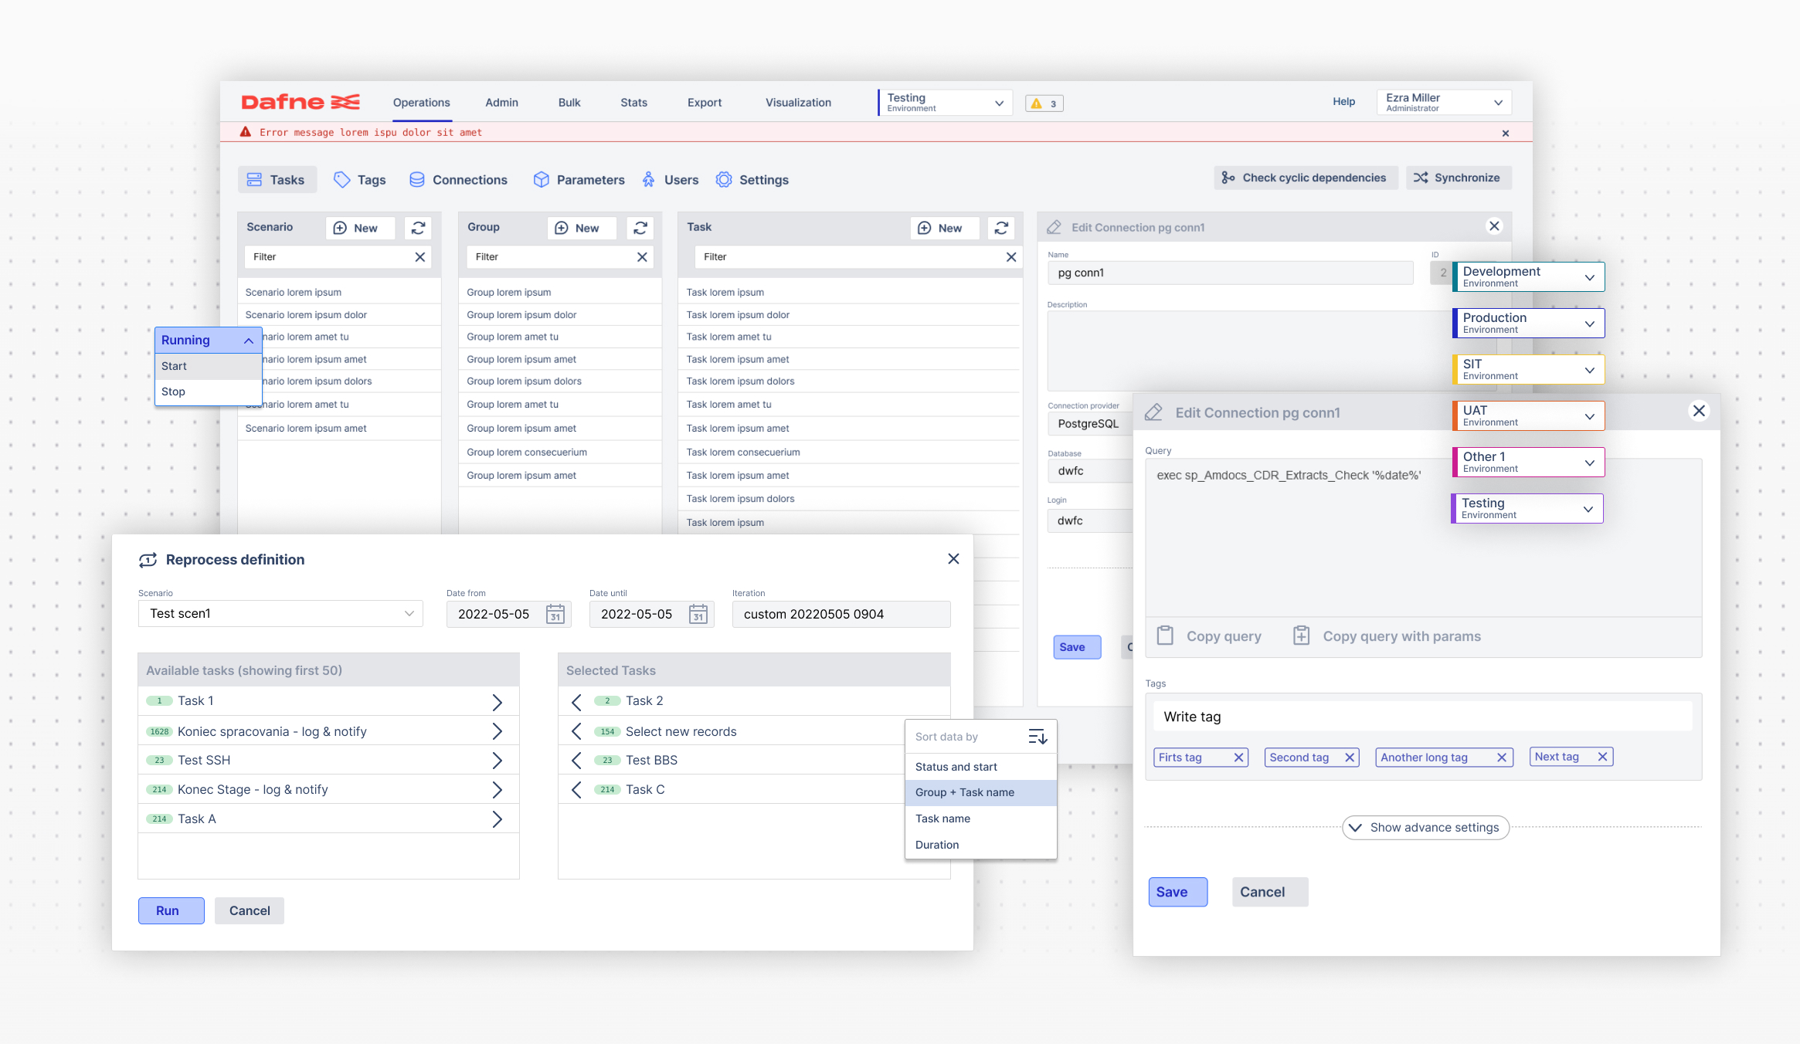
Task: Click the sort order icon
Action: [1038, 737]
